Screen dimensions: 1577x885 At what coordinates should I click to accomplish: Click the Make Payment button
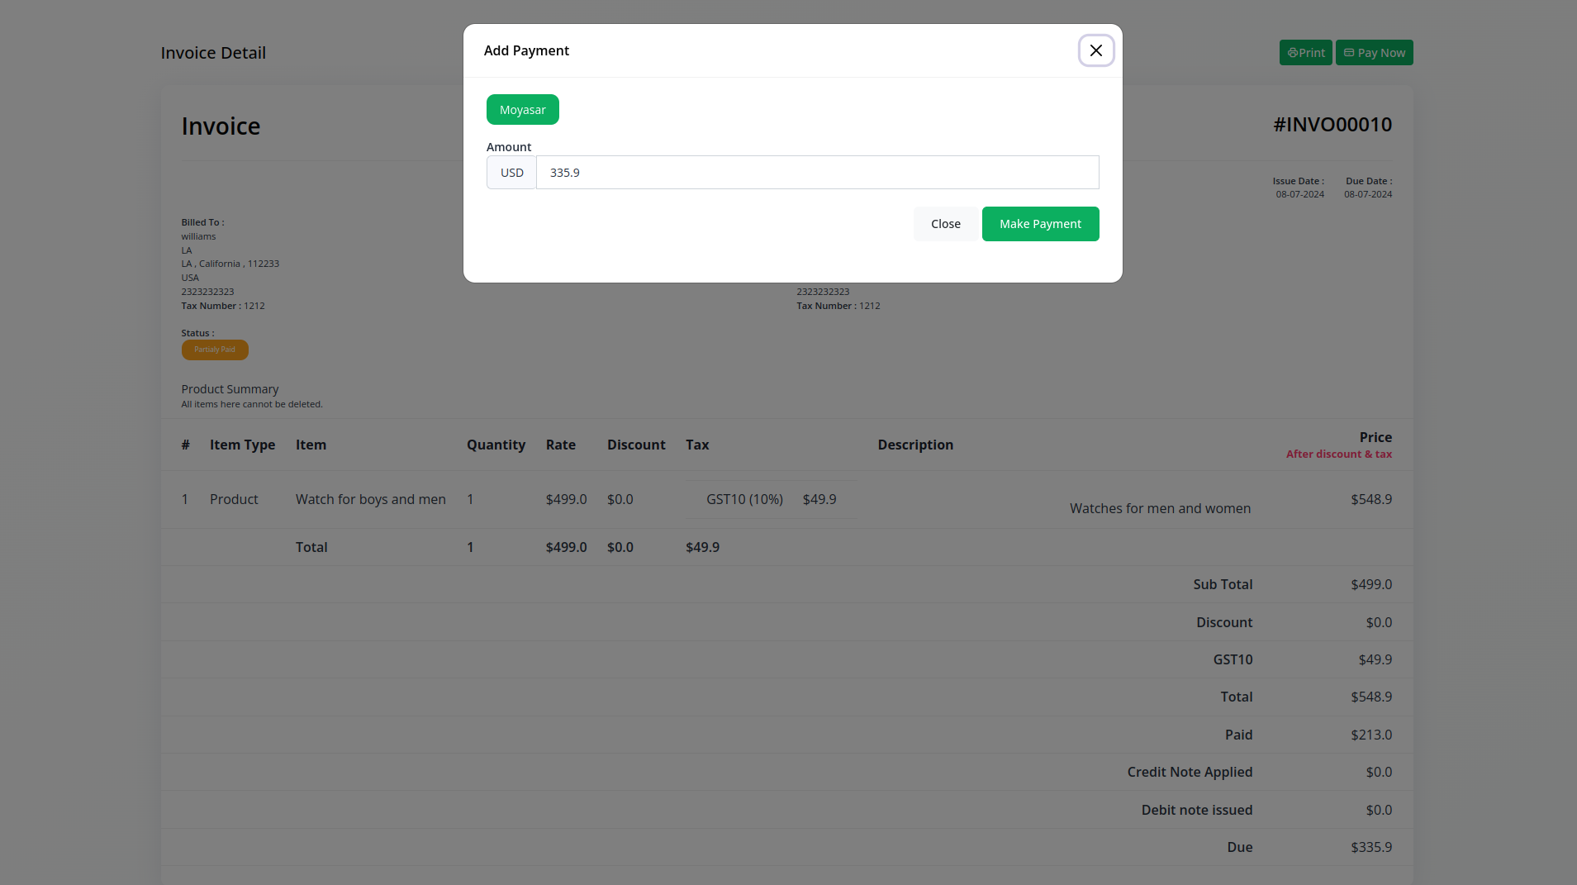click(x=1039, y=224)
